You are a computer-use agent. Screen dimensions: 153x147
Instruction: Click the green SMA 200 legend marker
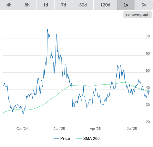[x=79, y=139]
